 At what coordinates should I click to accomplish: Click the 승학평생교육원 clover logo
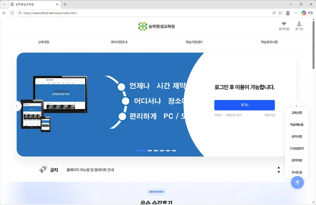(143, 27)
